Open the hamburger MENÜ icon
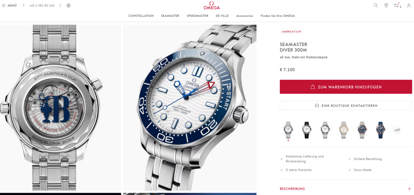The height and width of the screenshot is (195, 414). coord(4,5)
